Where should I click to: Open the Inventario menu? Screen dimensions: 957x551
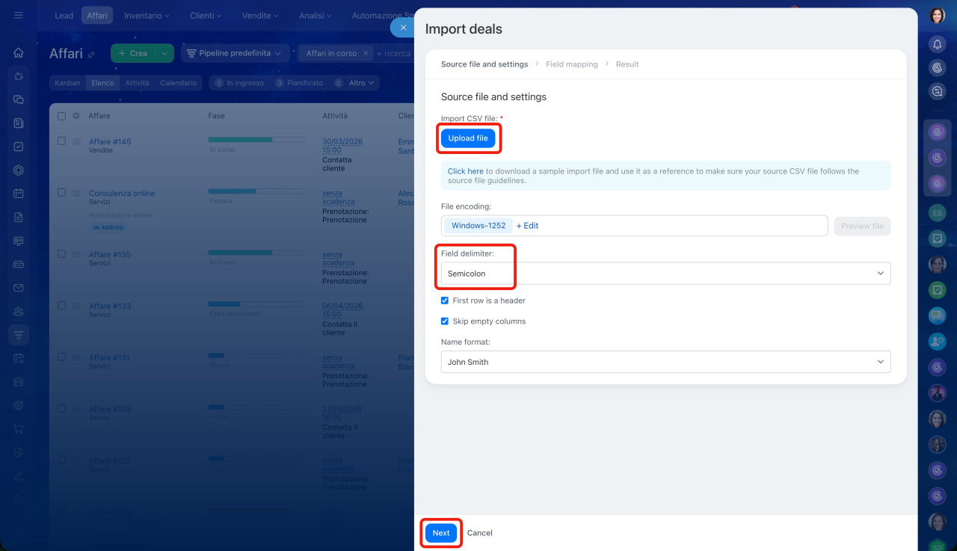point(147,16)
